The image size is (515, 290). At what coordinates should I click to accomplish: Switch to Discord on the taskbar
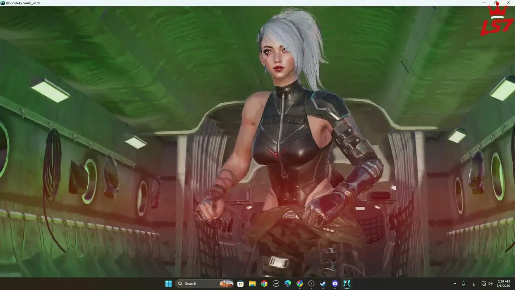(x=335, y=284)
